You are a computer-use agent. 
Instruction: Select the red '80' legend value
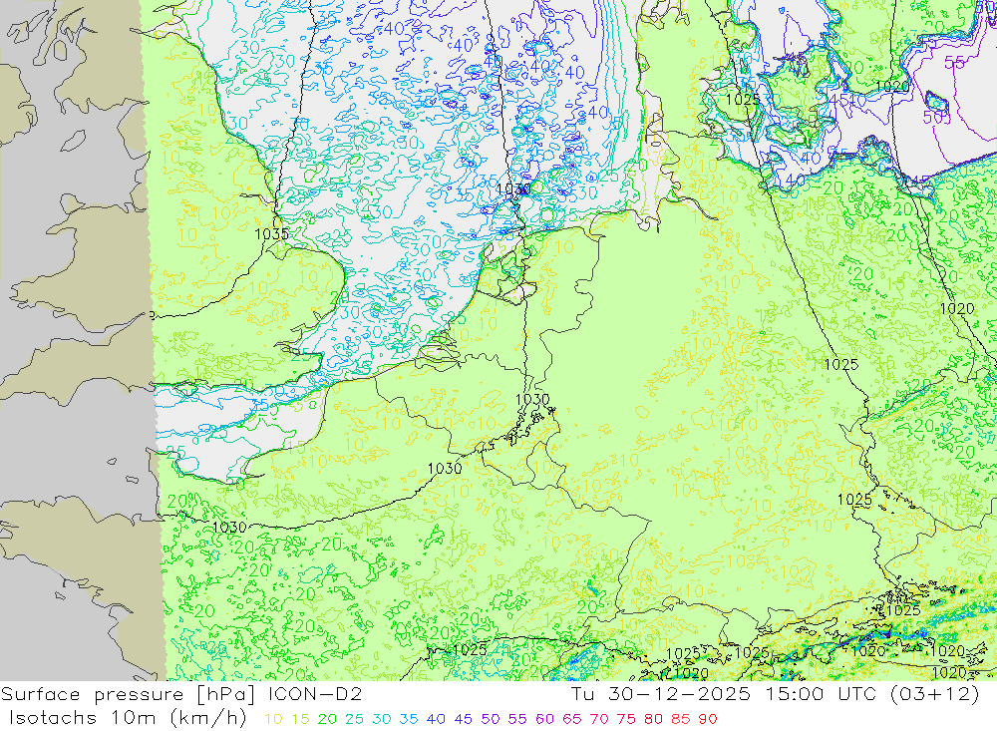click(654, 720)
